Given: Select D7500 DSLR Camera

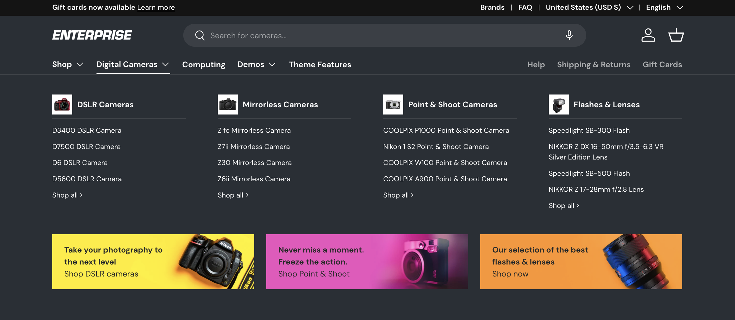Looking at the screenshot, I should [86, 146].
